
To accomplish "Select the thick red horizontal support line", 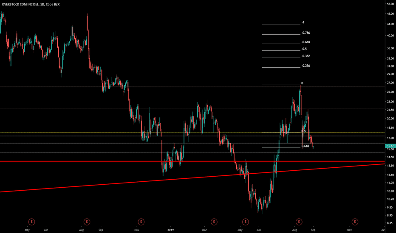I will click(192, 161).
